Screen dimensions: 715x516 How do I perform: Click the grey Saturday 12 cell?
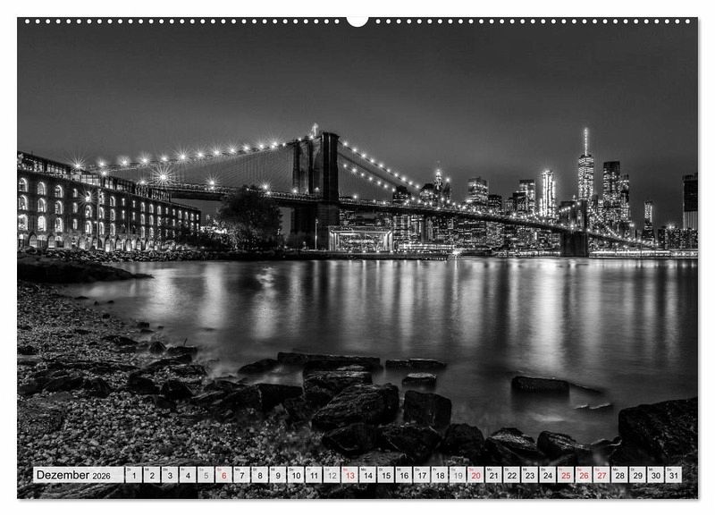tap(332, 475)
